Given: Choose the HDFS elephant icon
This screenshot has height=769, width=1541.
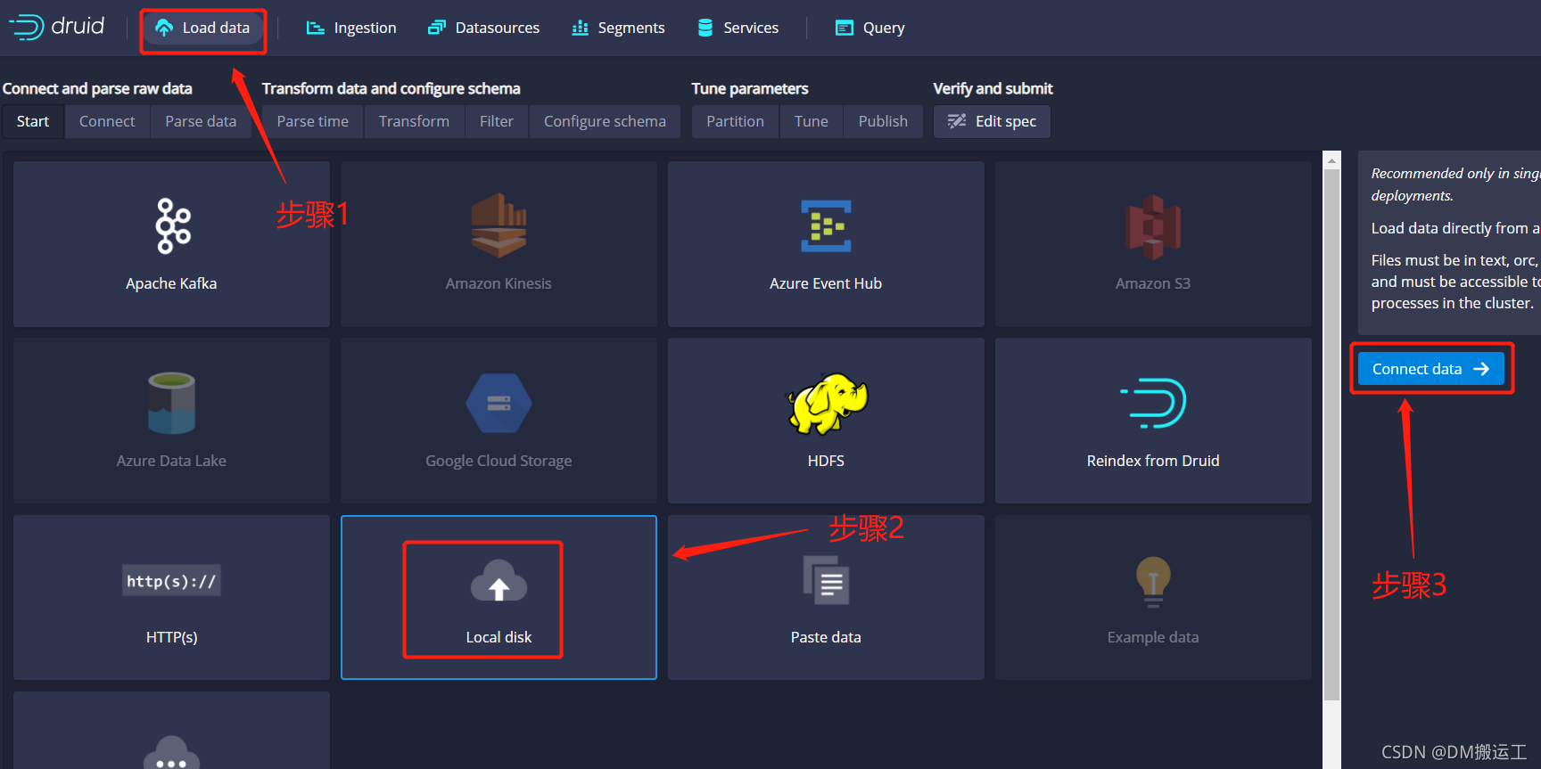Looking at the screenshot, I should point(826,404).
